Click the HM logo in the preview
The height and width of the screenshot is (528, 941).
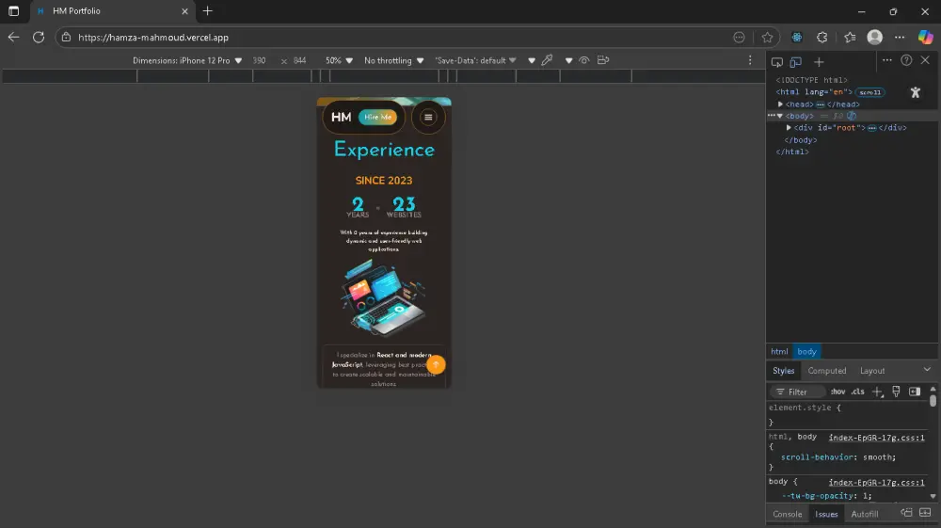[x=341, y=117]
